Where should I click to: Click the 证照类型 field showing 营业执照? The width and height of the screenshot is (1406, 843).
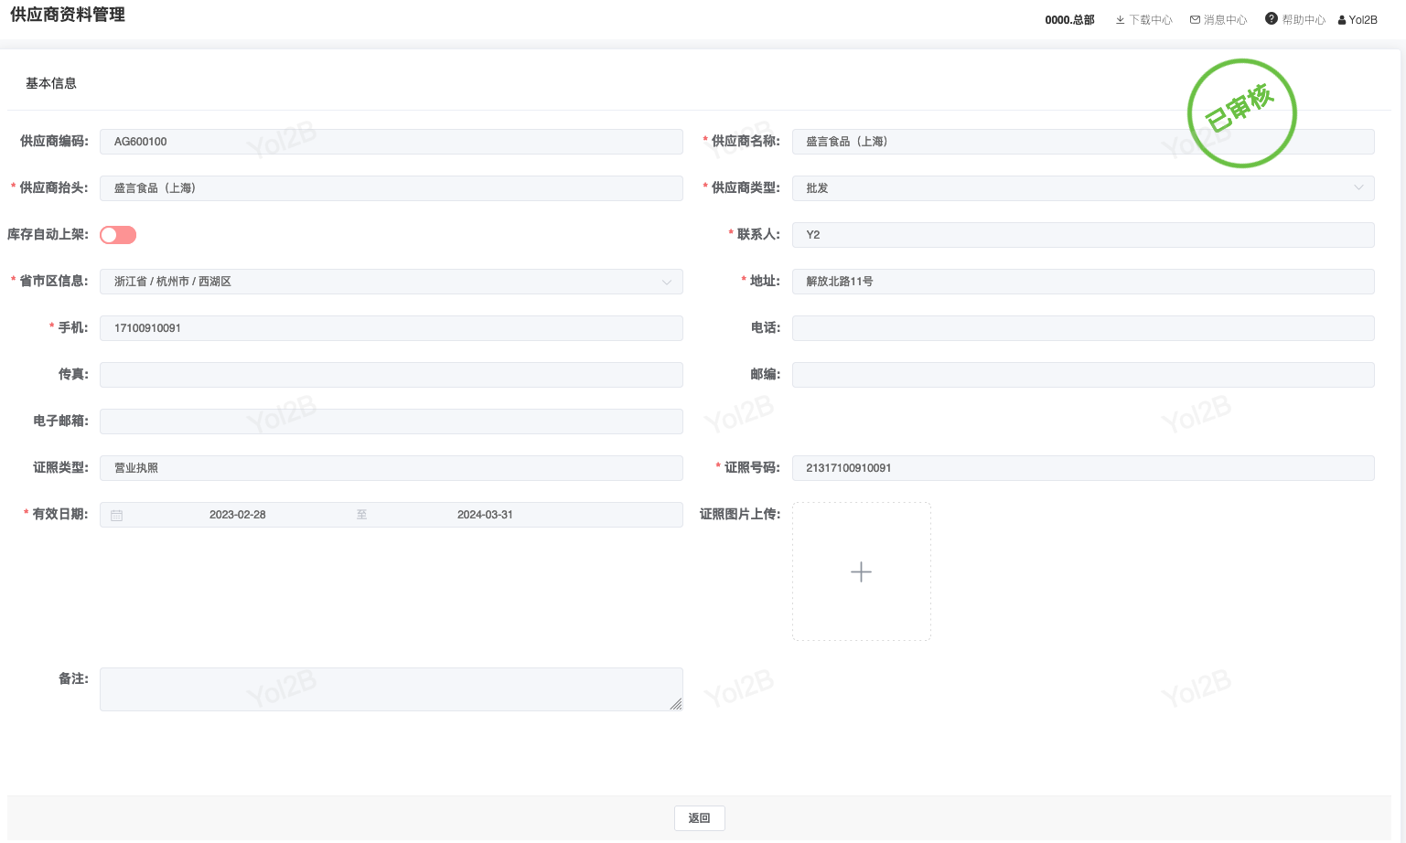click(392, 468)
